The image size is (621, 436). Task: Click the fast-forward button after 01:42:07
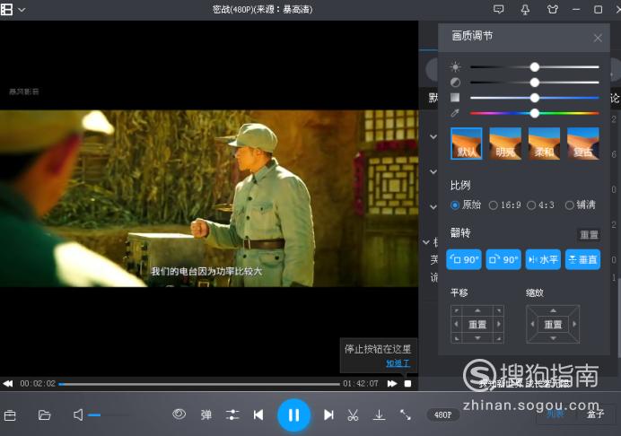click(x=392, y=383)
